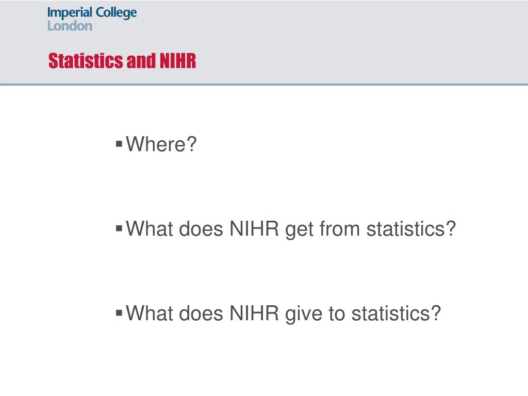The image size is (528, 396).
Task: Click the square bullet beside "Where?"
Action: point(119,144)
